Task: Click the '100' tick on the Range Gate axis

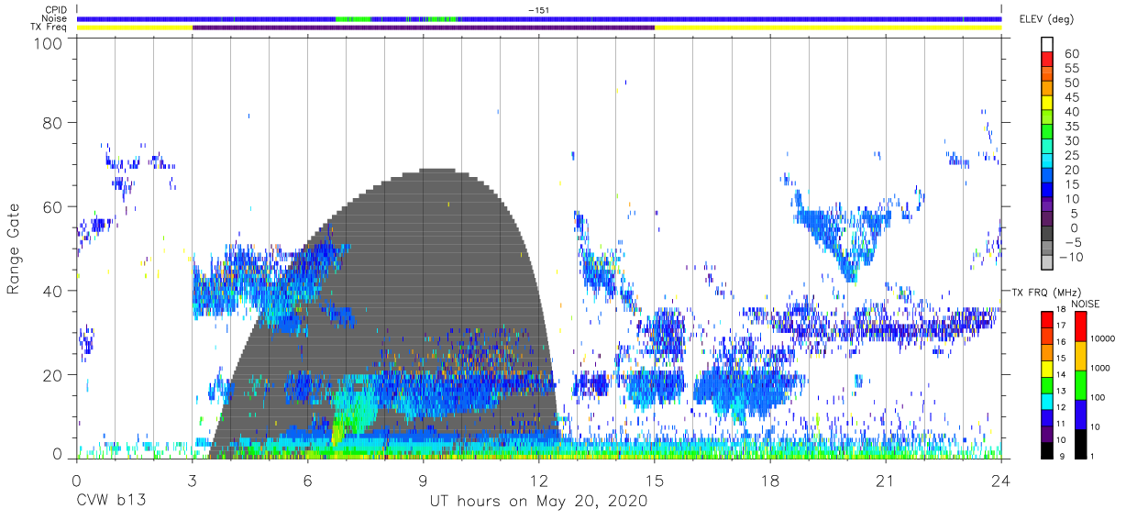Action: click(50, 43)
